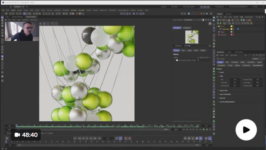Click the Attribute Manager search icon
Viewport: 266px width, 150px height.
[254, 55]
